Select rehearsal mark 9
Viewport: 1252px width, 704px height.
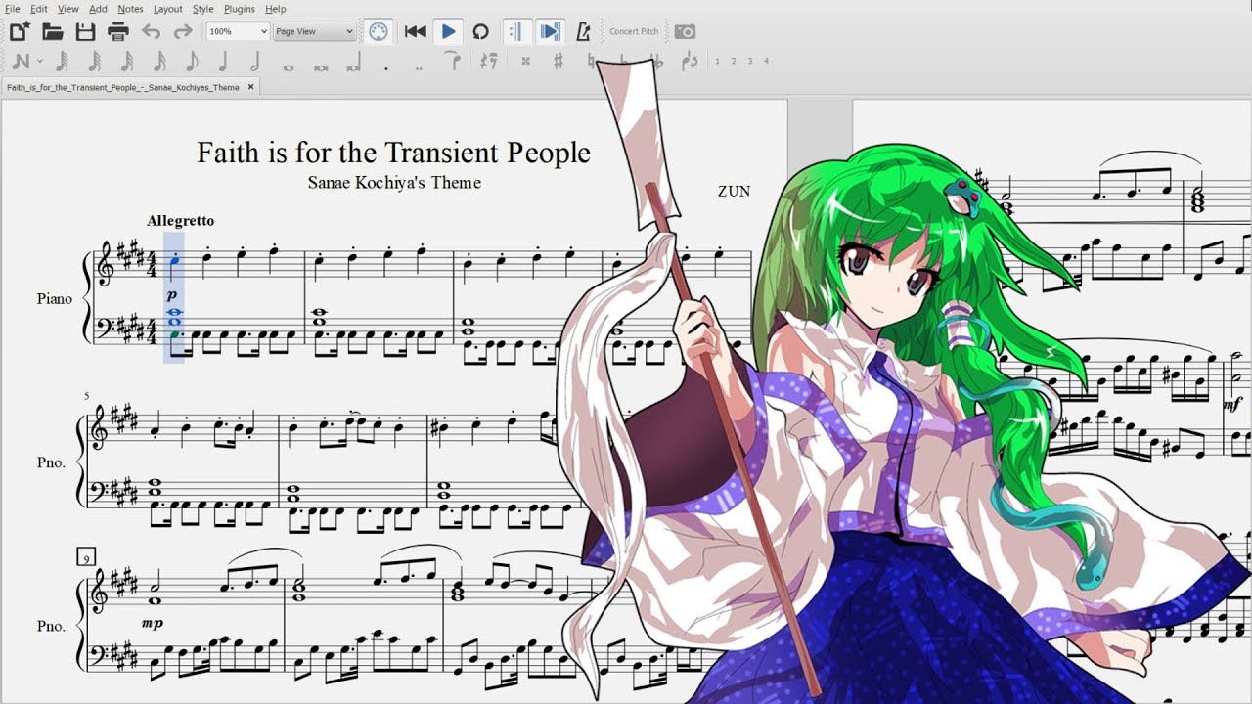point(86,558)
